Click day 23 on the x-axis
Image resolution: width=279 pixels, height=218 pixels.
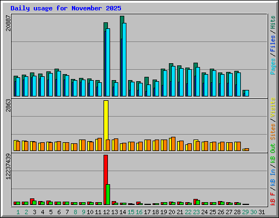196,212
